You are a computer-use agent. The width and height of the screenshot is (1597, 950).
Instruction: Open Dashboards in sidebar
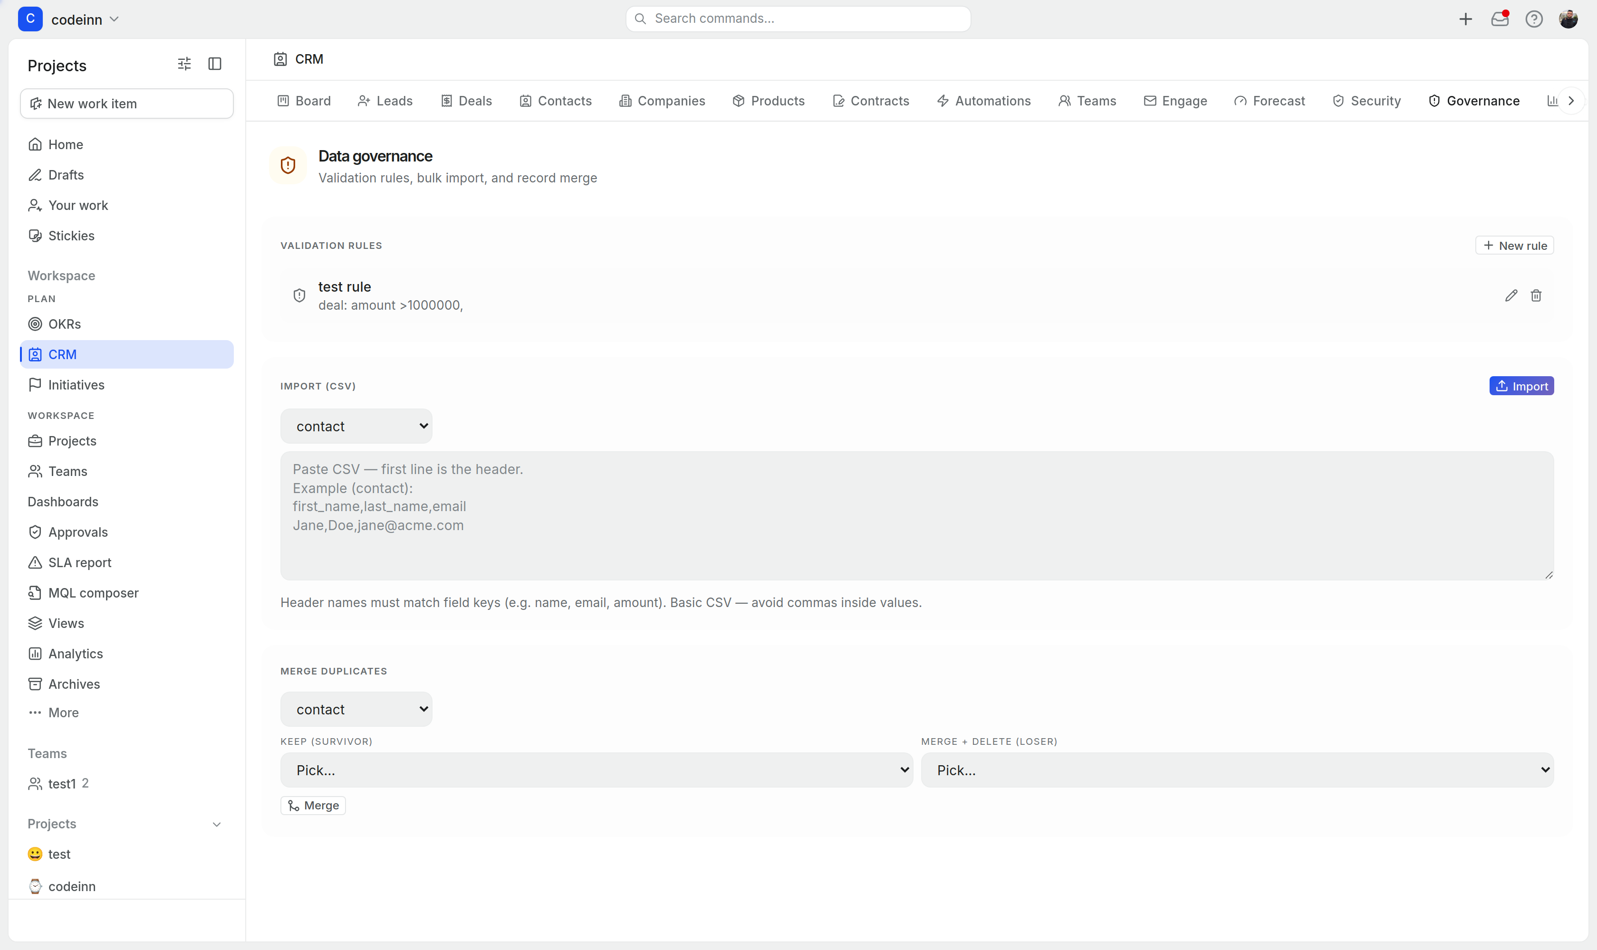coord(127,502)
